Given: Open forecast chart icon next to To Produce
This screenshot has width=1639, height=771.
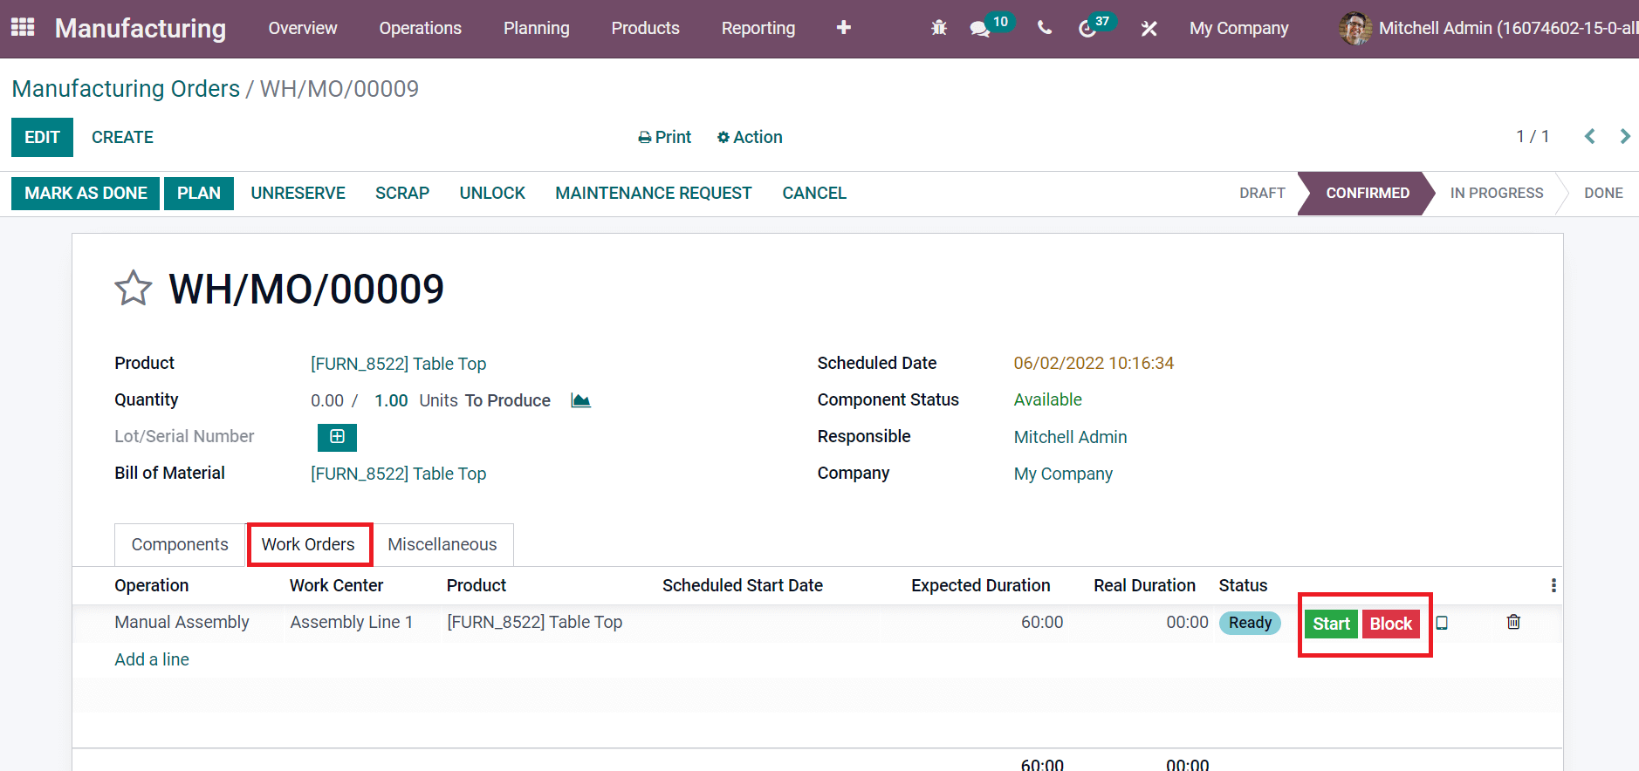Looking at the screenshot, I should click(580, 400).
